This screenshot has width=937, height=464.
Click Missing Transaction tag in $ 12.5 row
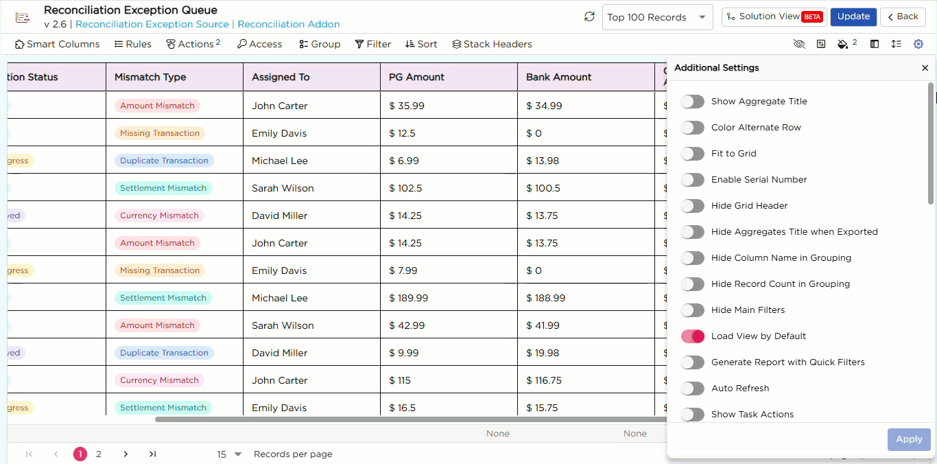coord(160,133)
